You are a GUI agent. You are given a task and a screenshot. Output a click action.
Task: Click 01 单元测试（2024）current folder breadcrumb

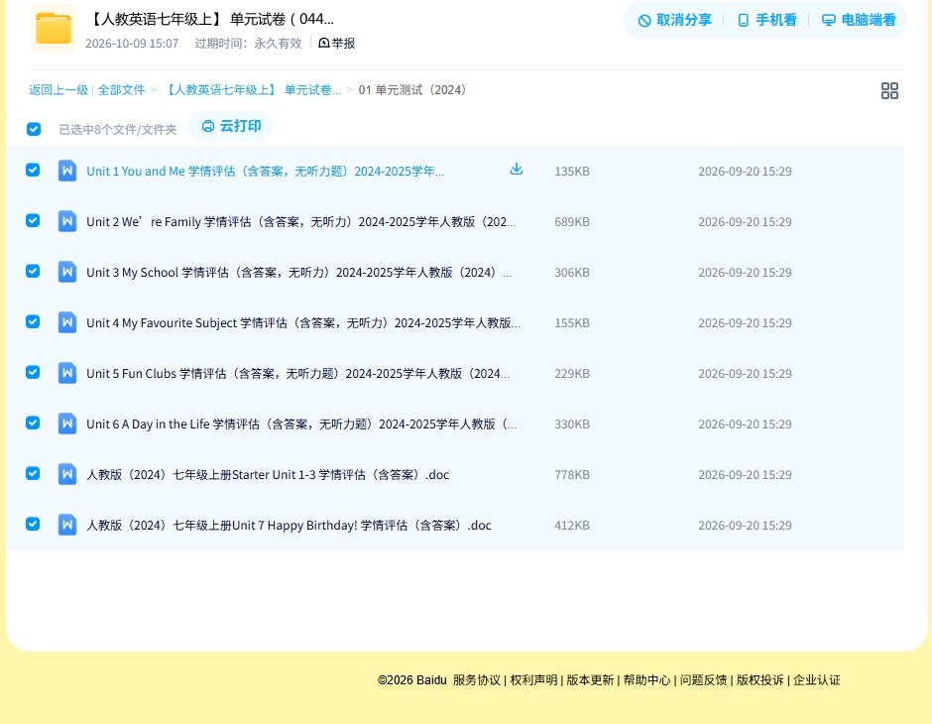coord(412,90)
